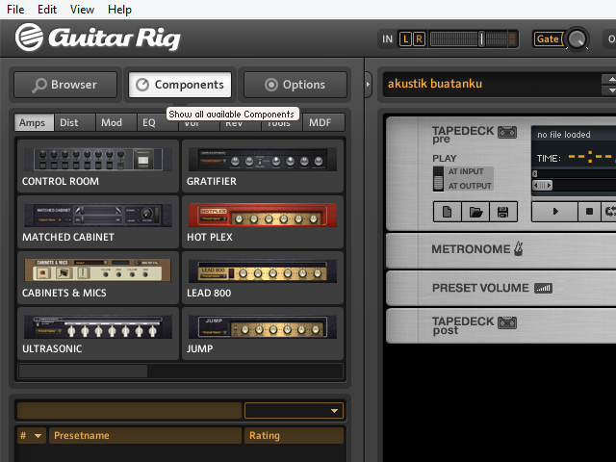Open the # column sort dropdown

(38, 436)
